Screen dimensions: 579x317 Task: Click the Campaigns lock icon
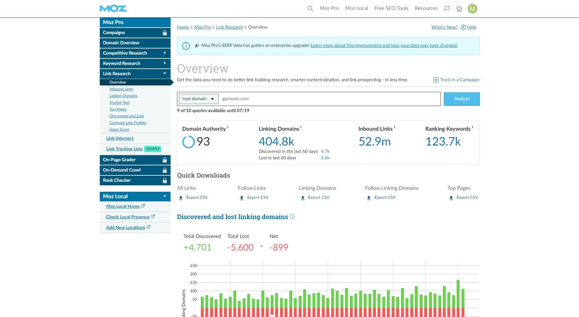pos(165,33)
